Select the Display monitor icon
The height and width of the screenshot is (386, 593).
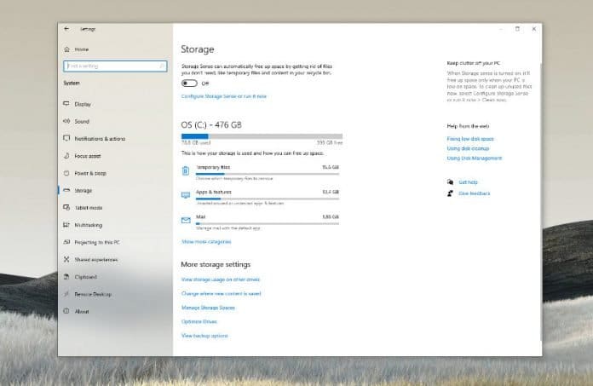66,104
